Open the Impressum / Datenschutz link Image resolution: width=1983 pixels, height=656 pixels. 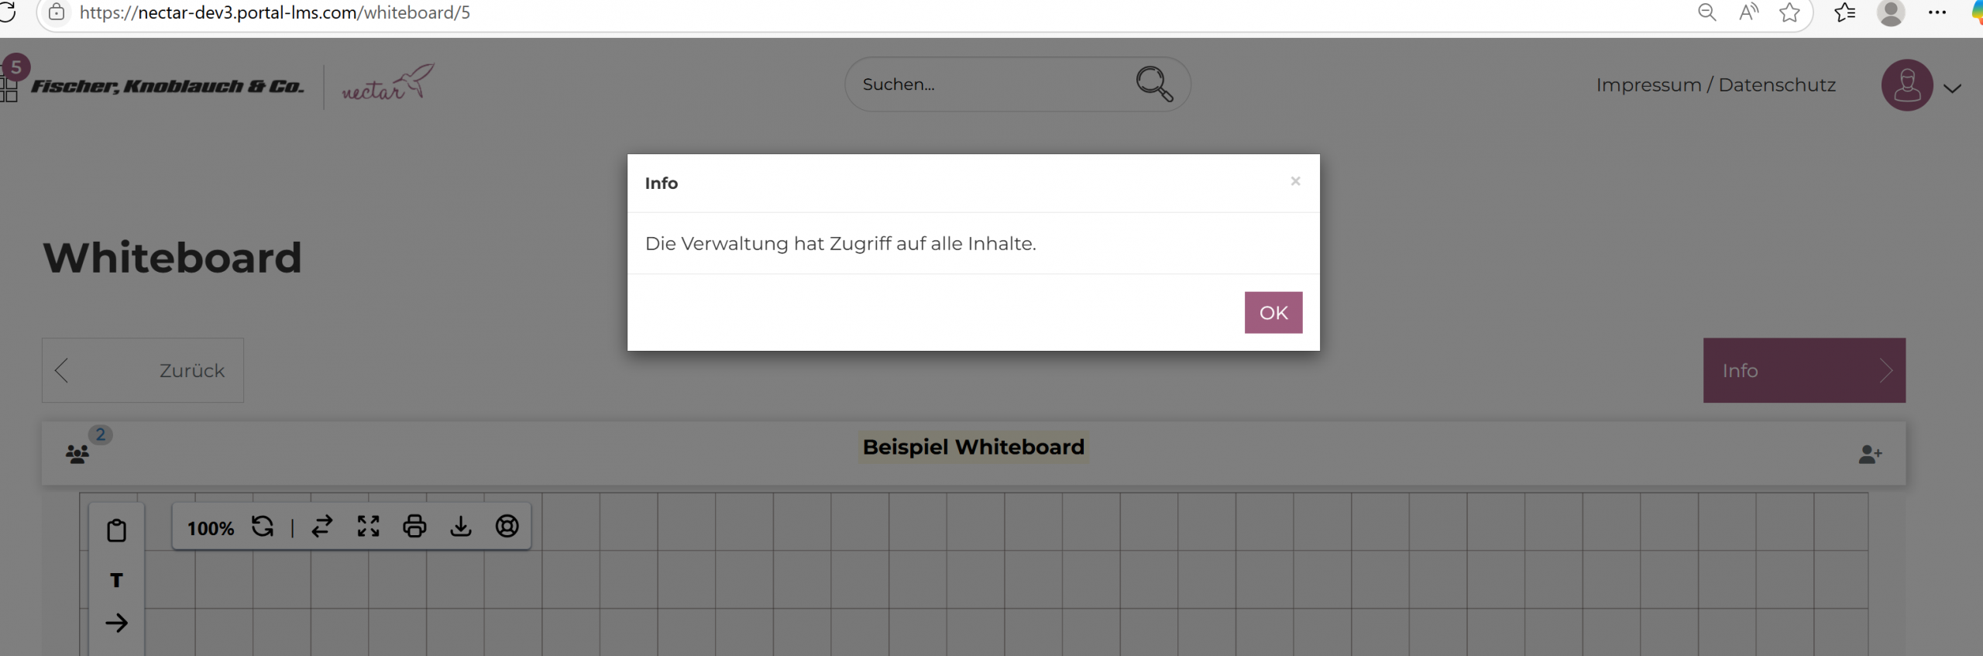point(1716,85)
